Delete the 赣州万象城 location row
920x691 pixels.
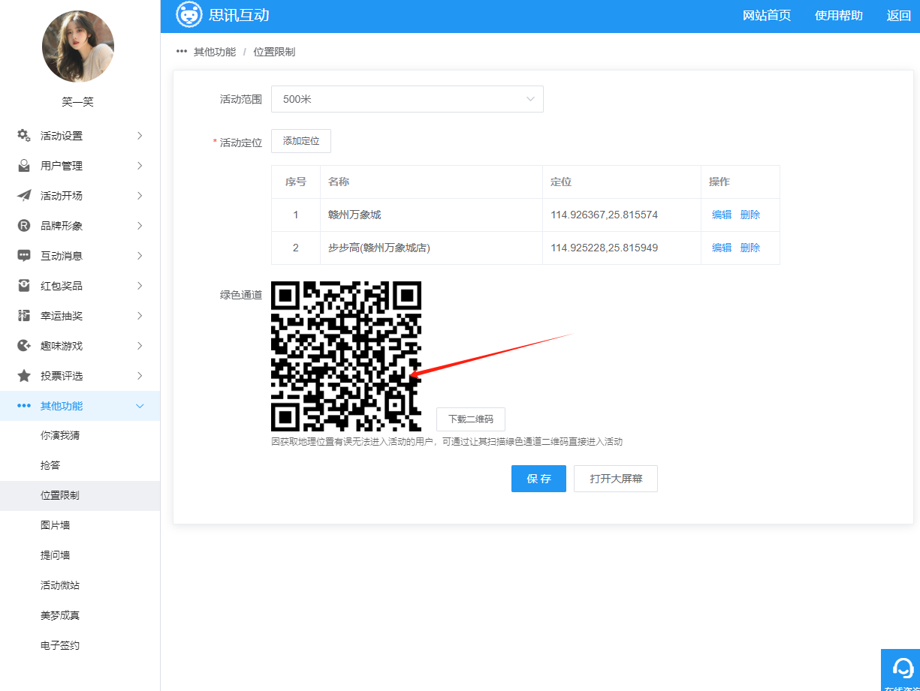click(750, 215)
